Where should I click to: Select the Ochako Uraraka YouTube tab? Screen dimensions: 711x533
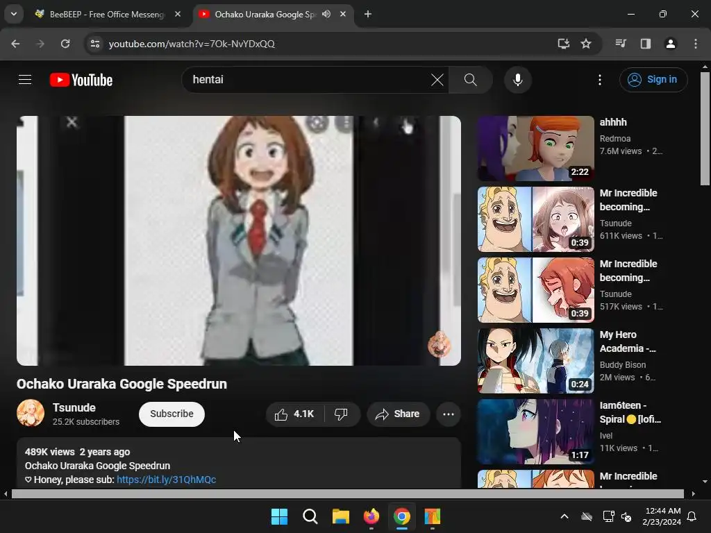265,15
